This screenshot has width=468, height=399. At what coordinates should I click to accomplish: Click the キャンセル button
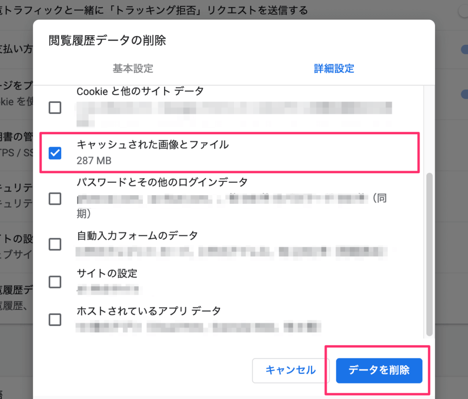290,371
